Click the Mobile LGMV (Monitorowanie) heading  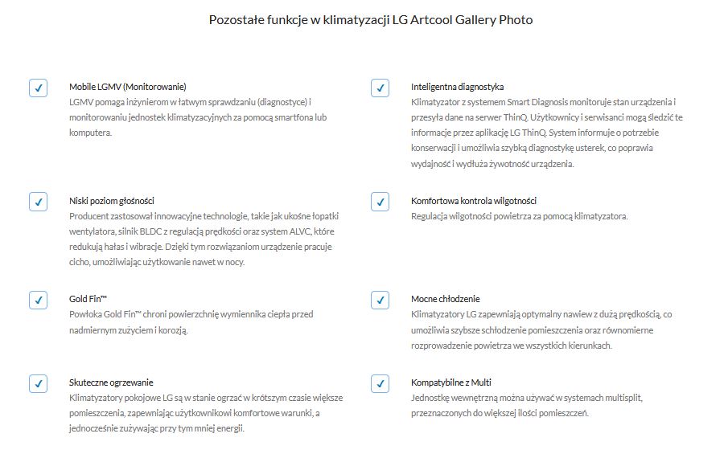(127, 86)
